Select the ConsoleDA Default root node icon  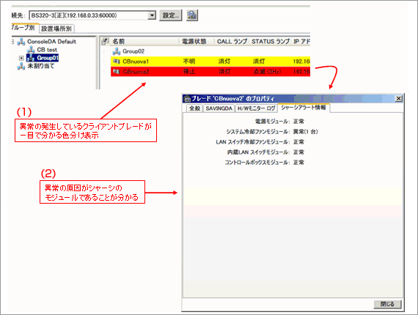point(21,42)
